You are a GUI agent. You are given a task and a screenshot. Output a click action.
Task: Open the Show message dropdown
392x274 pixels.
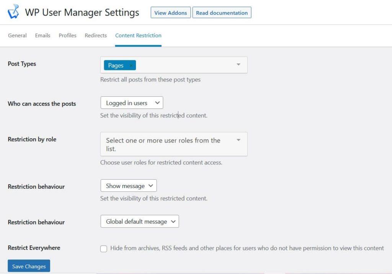[x=129, y=186]
